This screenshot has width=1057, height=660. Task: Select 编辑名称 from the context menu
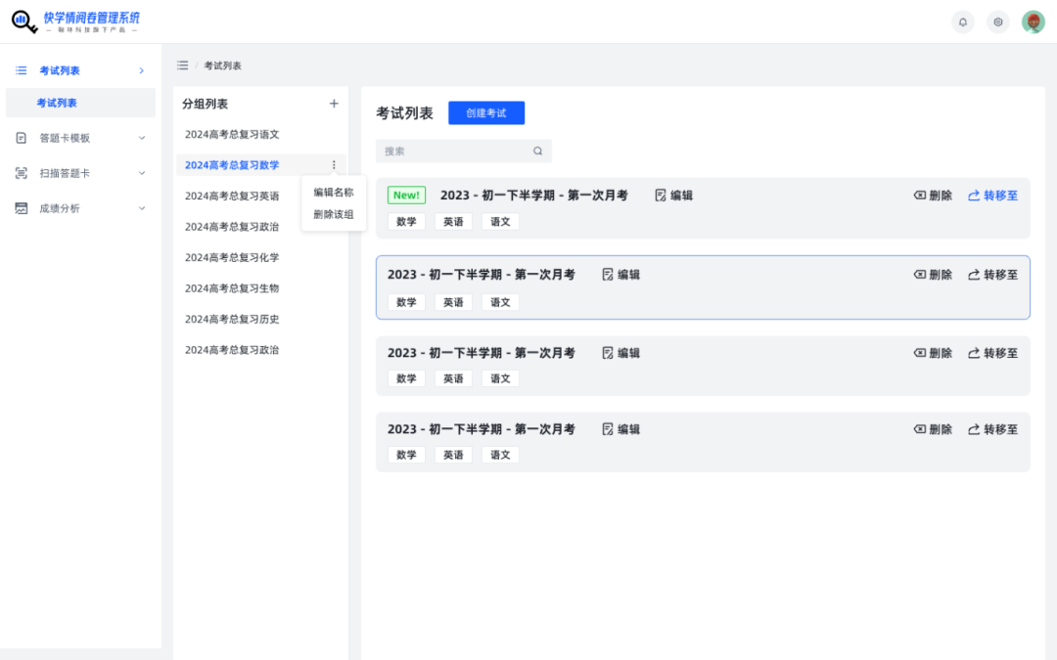coord(334,192)
